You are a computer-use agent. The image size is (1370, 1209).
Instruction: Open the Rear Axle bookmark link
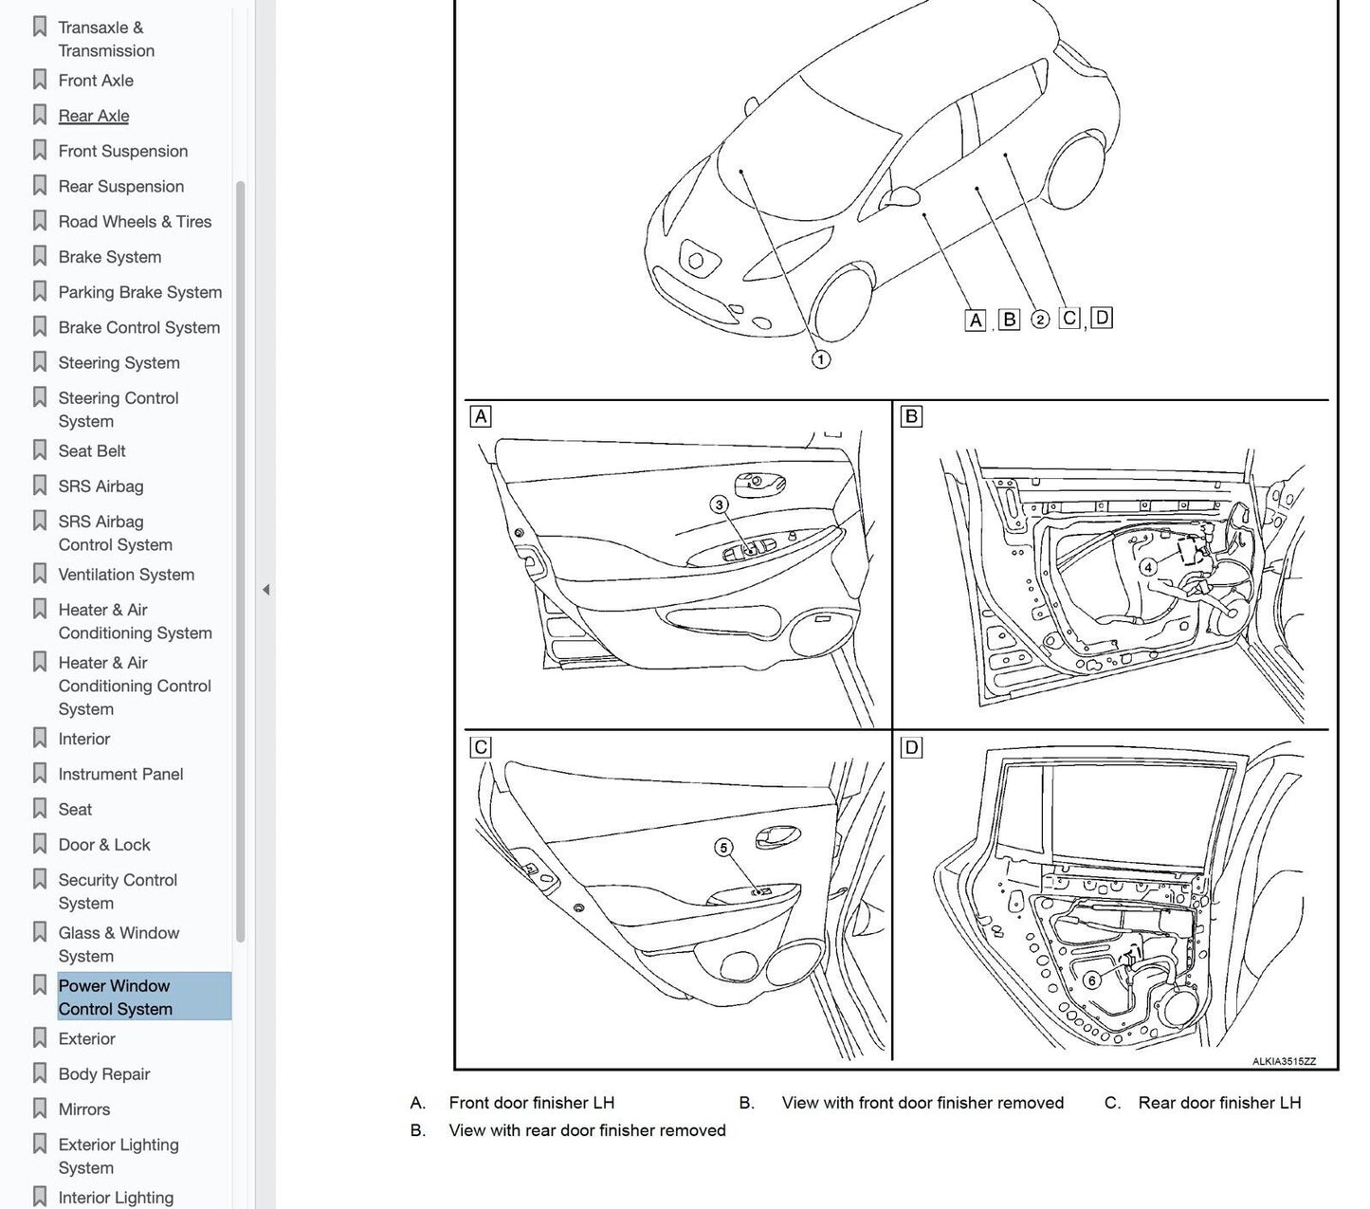click(94, 116)
